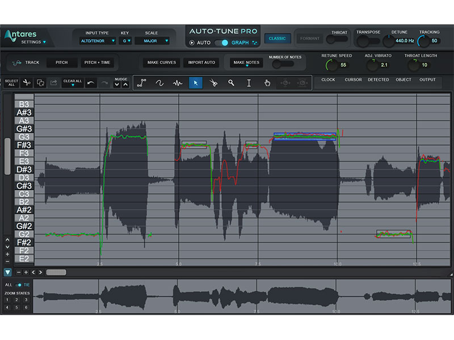Screen dimensions: 454x340
Task: Select the Detected display tab
Action: click(378, 80)
